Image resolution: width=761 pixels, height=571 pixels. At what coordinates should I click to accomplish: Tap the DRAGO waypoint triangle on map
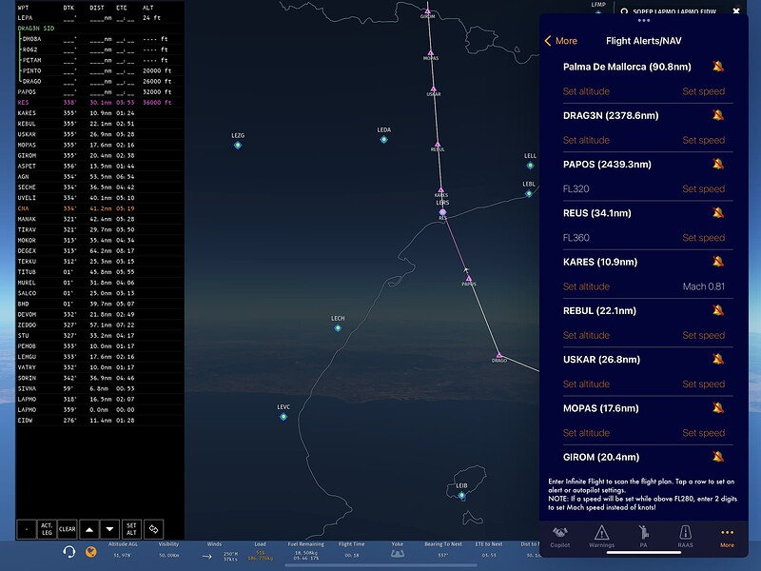[498, 355]
